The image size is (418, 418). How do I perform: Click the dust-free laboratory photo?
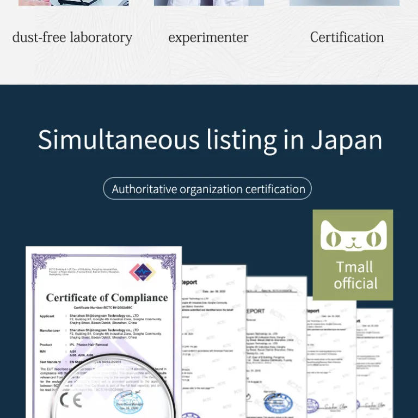73,3
